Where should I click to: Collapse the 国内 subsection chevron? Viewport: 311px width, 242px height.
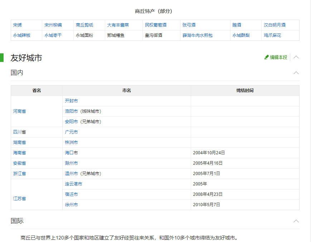tap(296, 73)
